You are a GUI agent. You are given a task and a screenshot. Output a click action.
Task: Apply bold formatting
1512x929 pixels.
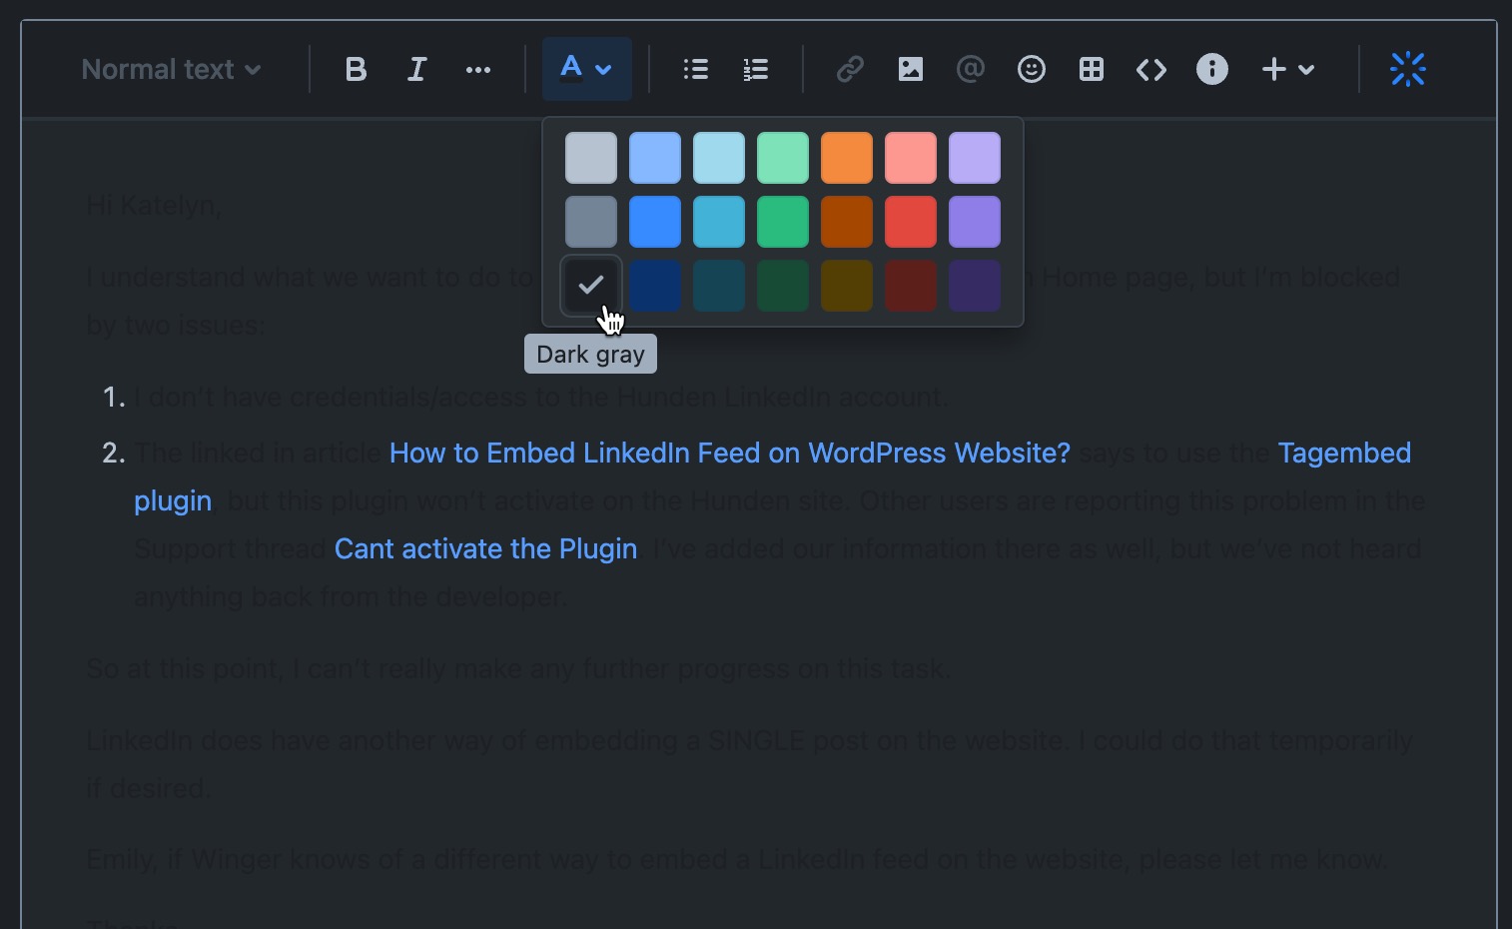click(x=355, y=69)
